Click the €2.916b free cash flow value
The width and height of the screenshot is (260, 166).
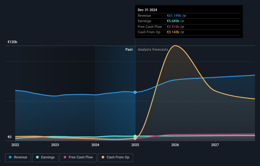click(x=173, y=27)
